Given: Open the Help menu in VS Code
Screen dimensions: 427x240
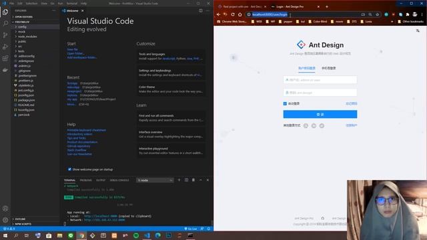Looking at the screenshot, I should tap(83, 3).
